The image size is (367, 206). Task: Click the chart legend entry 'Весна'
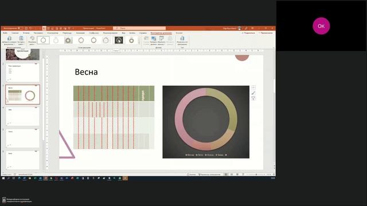(x=190, y=155)
